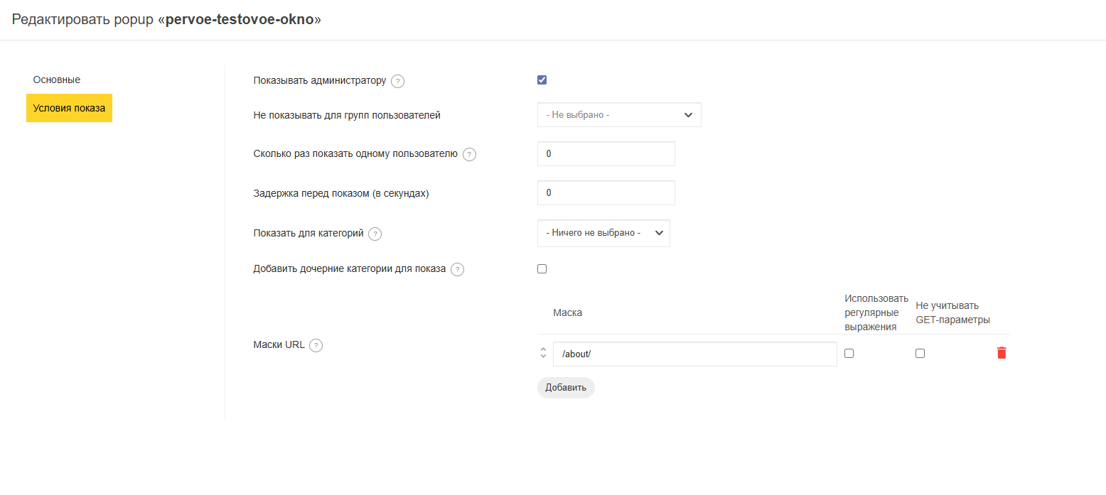
Task: Open help tooltip for «Сколько раз показать одному пользователю»
Action: pyautogui.click(x=469, y=155)
